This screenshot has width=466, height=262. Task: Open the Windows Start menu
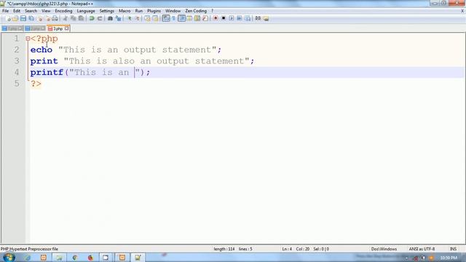pos(9,257)
